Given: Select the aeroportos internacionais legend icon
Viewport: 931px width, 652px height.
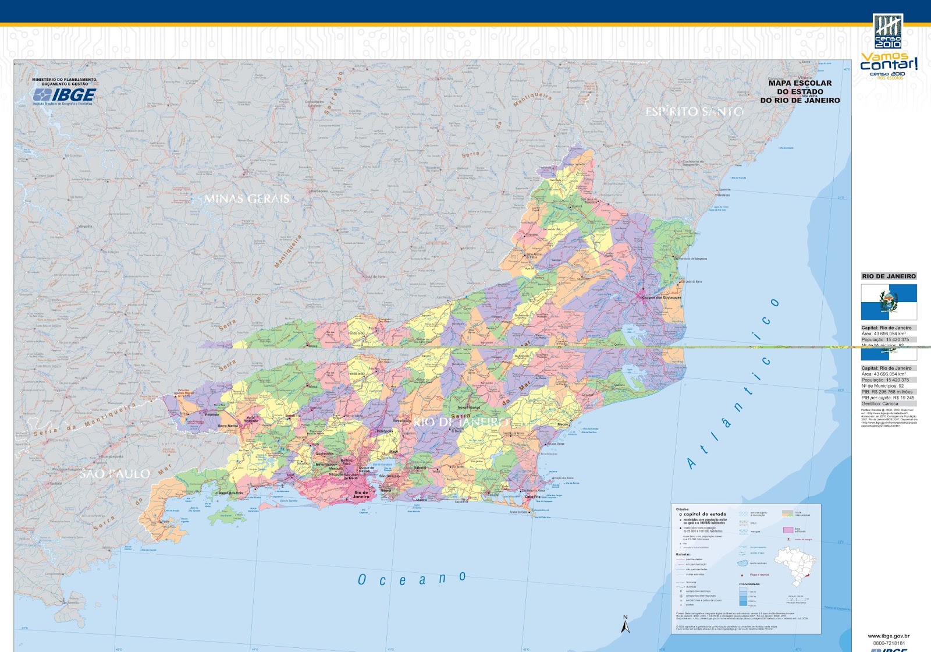Looking at the screenshot, I should pyautogui.click(x=681, y=596).
